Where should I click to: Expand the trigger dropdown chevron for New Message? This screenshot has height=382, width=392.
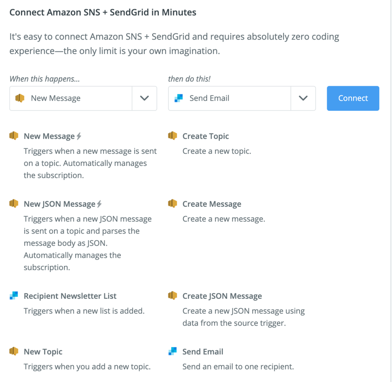pyautogui.click(x=144, y=98)
